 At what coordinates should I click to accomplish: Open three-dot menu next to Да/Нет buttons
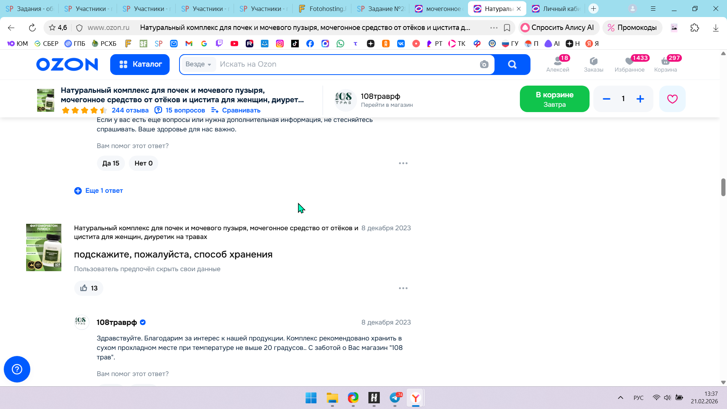tap(403, 163)
